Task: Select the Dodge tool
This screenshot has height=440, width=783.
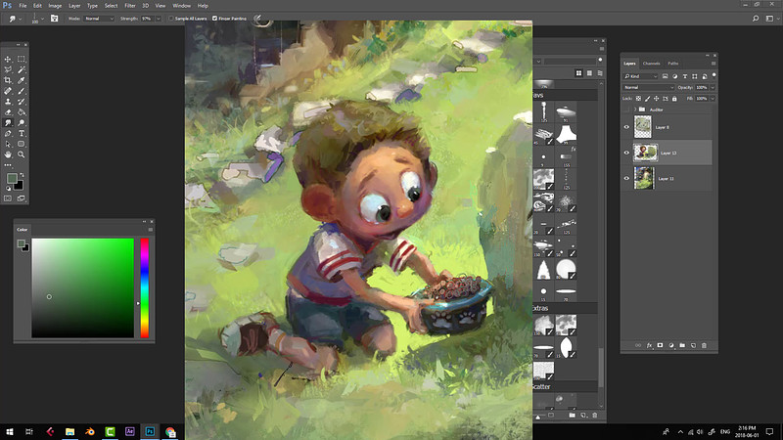Action: coord(21,123)
